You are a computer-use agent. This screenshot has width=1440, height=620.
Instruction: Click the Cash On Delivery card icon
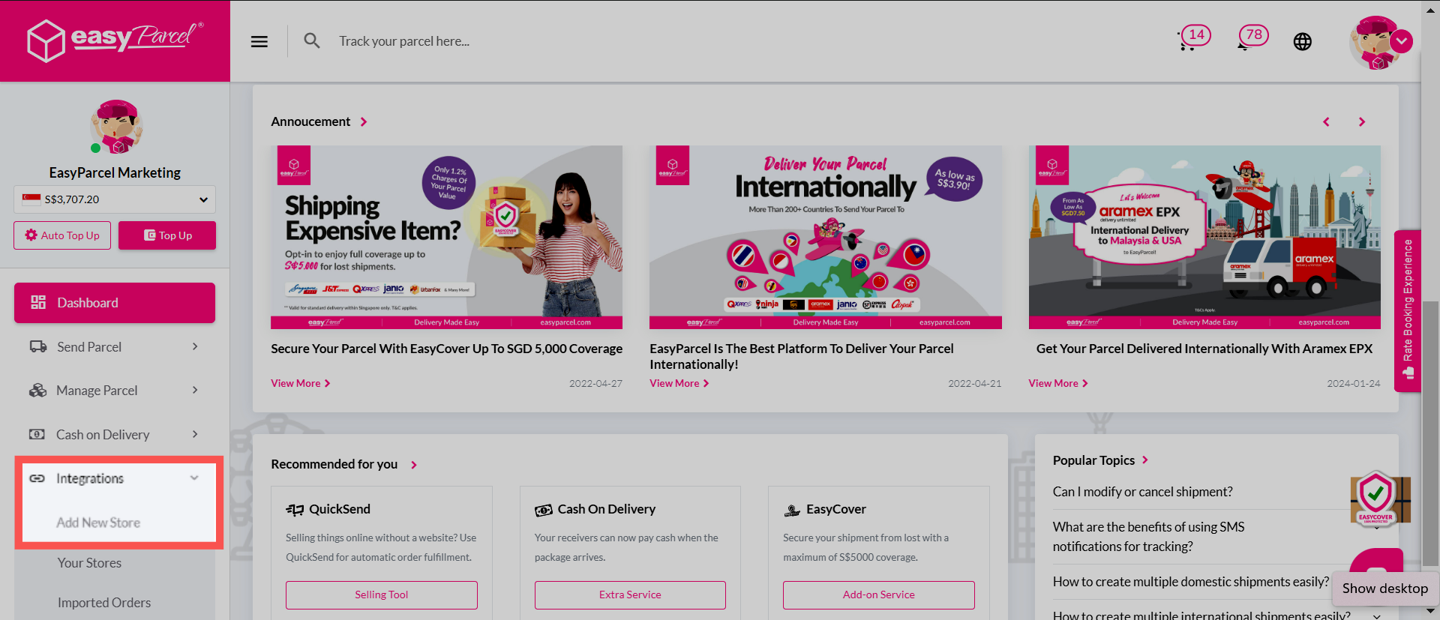[544, 510]
